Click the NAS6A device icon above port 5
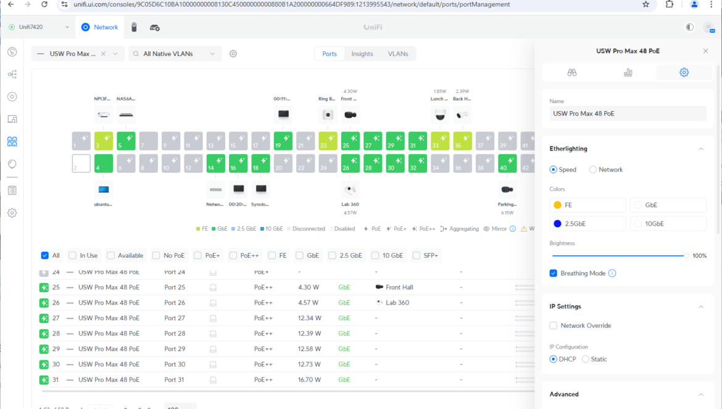 click(x=126, y=115)
